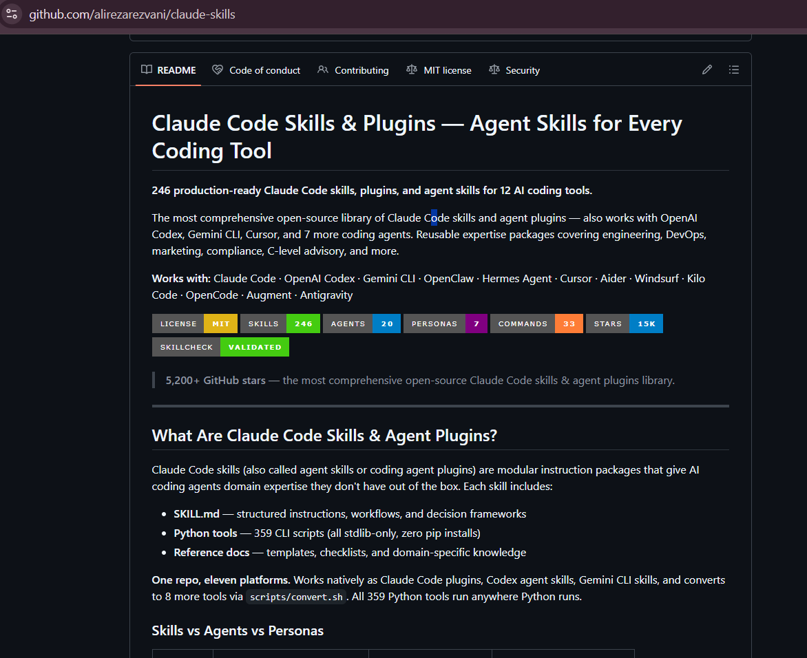
Task: Click the 'scripts/convert.sh' code snippet
Action: click(296, 597)
